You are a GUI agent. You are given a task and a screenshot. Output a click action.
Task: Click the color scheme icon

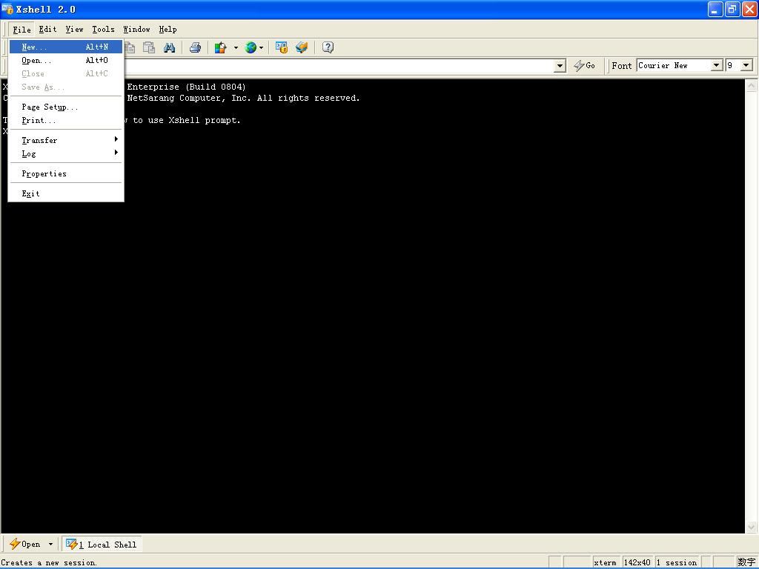coord(221,47)
